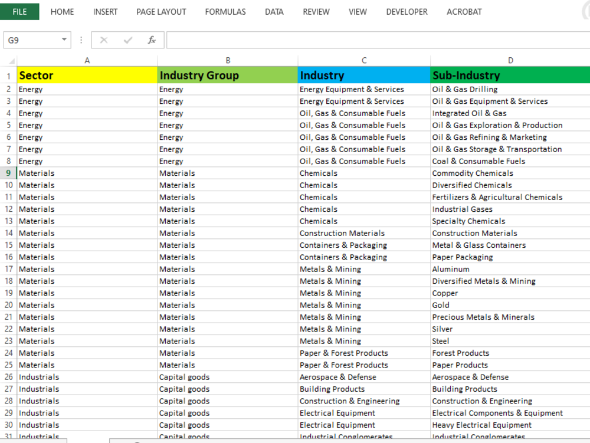Viewport: 590px width, 443px height.
Task: Select the PAGE LAYOUT tab
Action: [x=161, y=12]
